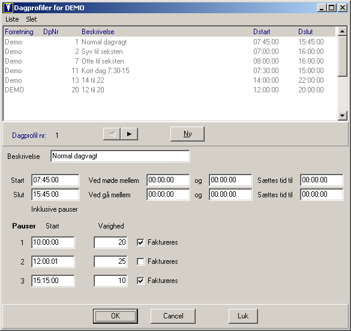Open the Liste menu
This screenshot has width=351, height=331.
(x=12, y=19)
